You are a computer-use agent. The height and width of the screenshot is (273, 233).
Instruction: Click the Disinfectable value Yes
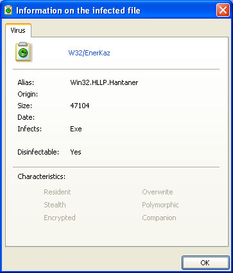(76, 152)
